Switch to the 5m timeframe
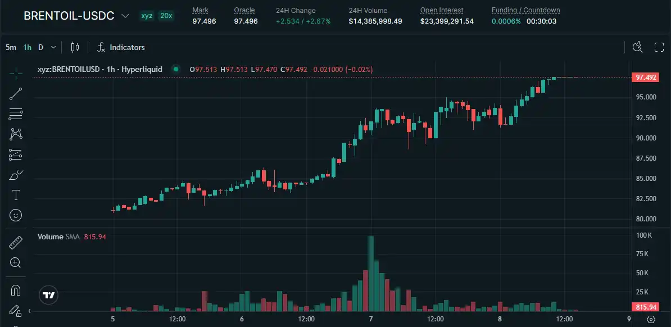Image resolution: width=671 pixels, height=327 pixels. pyautogui.click(x=11, y=47)
